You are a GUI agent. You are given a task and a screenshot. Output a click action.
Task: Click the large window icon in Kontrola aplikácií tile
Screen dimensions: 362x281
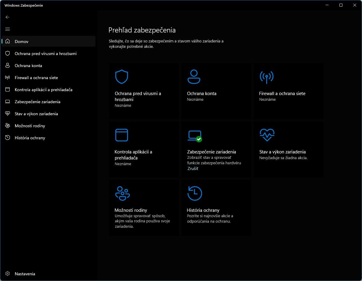(122, 135)
